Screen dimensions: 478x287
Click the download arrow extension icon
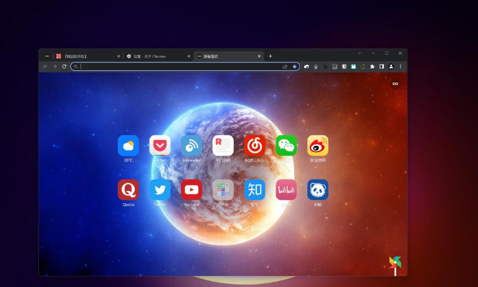coord(316,66)
